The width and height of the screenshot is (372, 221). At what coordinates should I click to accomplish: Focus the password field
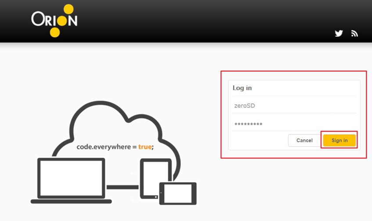pyautogui.click(x=294, y=123)
